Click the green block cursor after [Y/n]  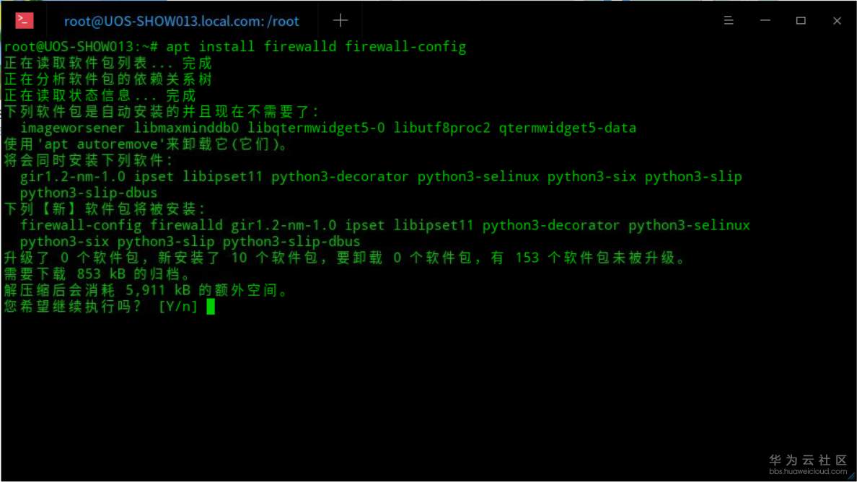[x=211, y=307]
